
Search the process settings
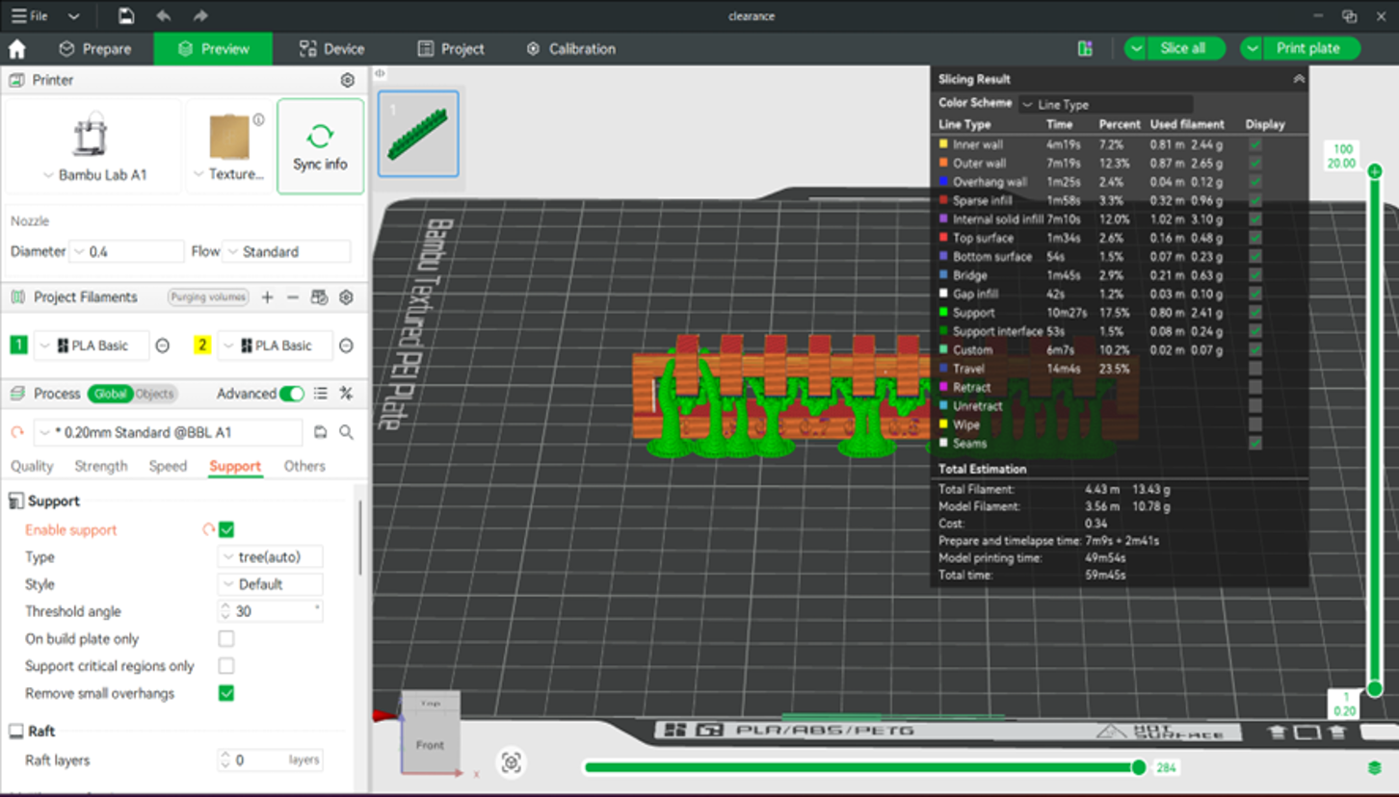pyautogui.click(x=347, y=433)
